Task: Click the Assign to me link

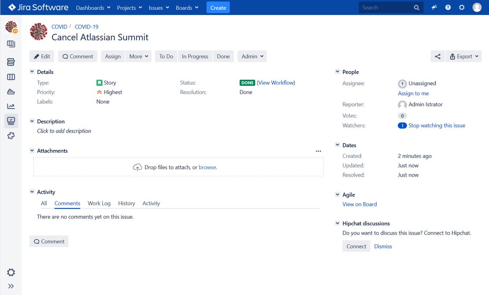Action: point(413,93)
